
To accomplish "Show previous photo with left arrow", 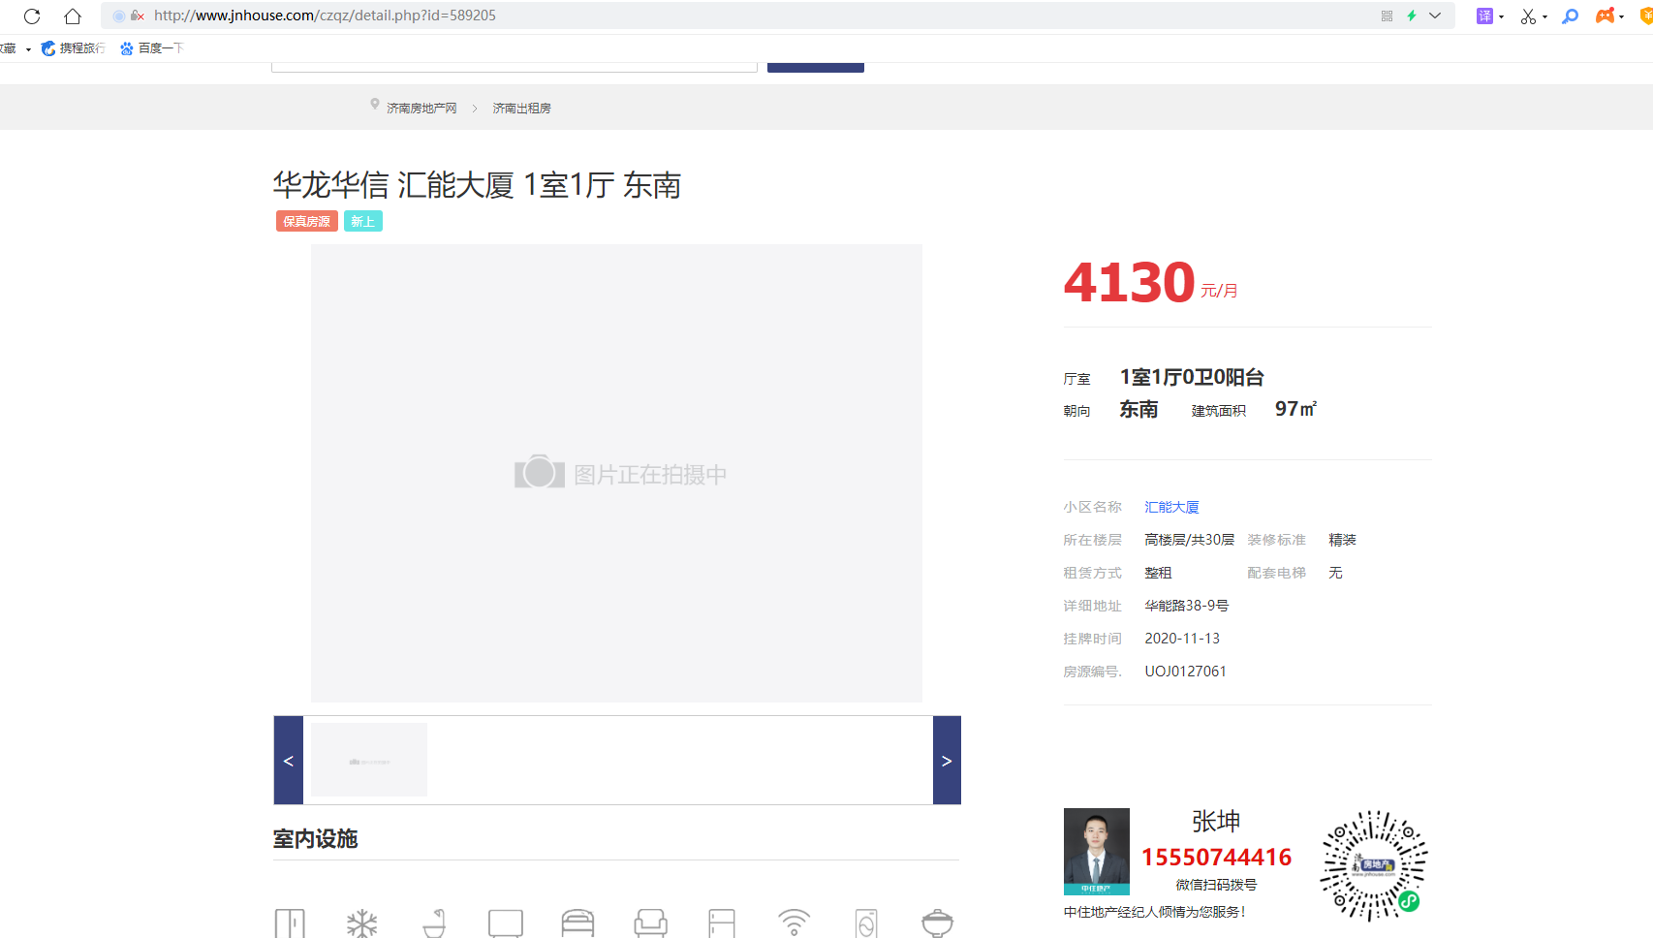I will click(x=289, y=761).
